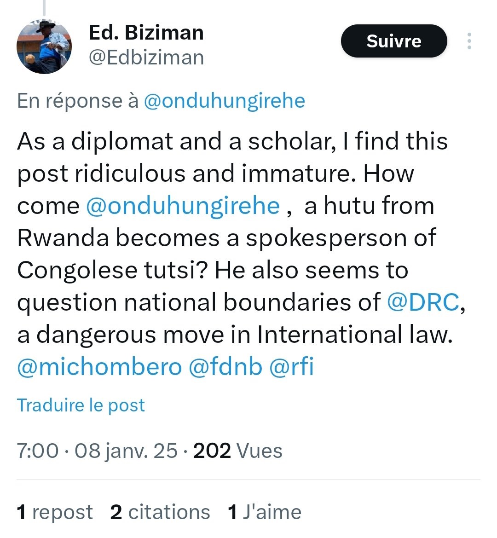Open the three-dot more options menu

pos(469,41)
